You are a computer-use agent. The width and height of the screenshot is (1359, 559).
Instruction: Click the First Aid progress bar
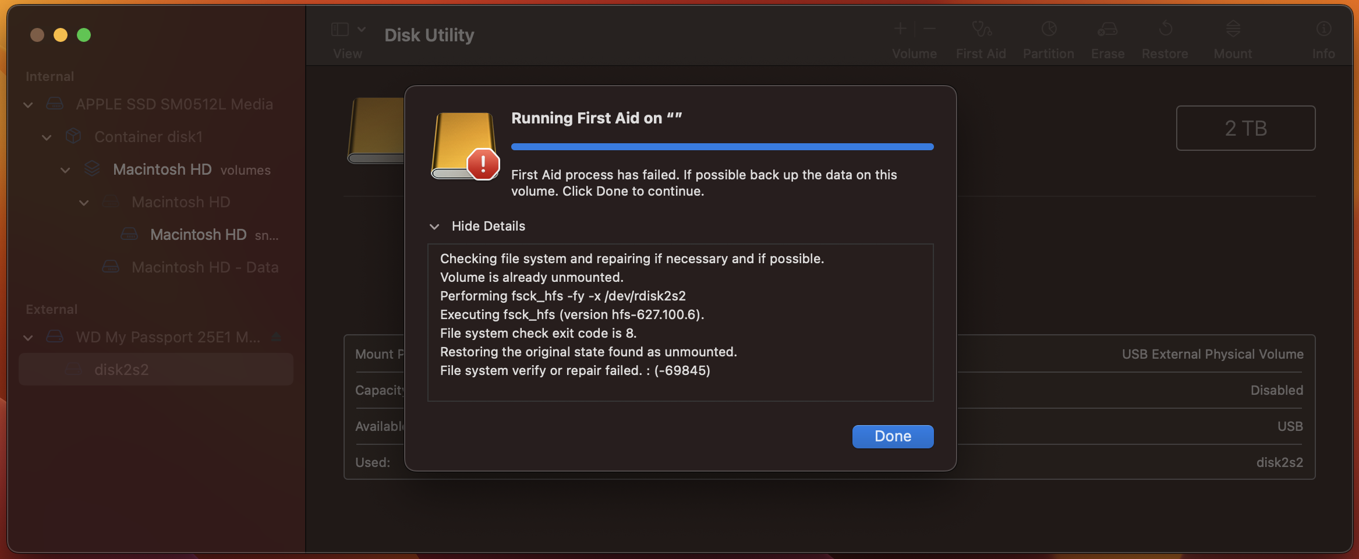pyautogui.click(x=722, y=147)
